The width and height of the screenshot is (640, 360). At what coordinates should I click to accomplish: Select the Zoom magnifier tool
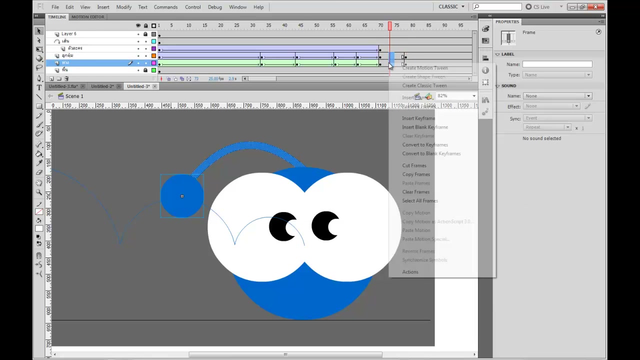click(x=39, y=192)
